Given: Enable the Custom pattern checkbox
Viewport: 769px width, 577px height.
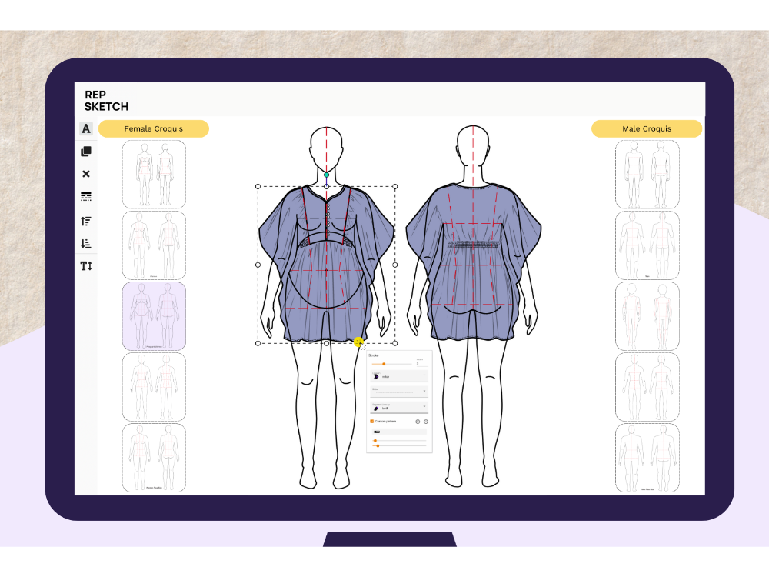Looking at the screenshot, I should (371, 422).
